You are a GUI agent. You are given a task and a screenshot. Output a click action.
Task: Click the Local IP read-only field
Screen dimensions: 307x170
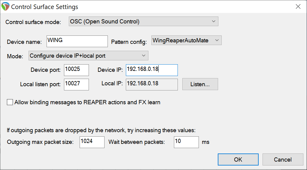tap(152, 84)
